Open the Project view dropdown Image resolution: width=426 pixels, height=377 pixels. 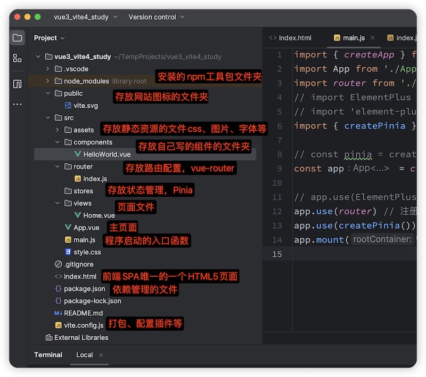coord(49,38)
